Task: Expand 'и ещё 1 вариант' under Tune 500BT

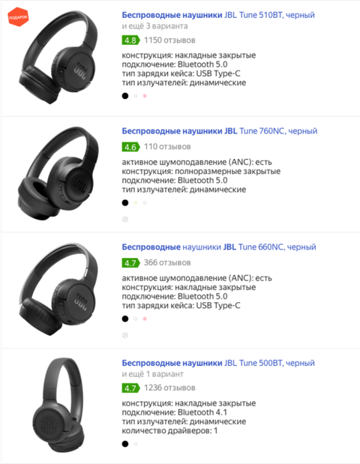Action: 153,374
